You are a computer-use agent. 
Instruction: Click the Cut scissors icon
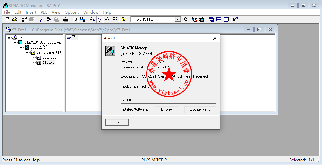[x=41, y=20]
